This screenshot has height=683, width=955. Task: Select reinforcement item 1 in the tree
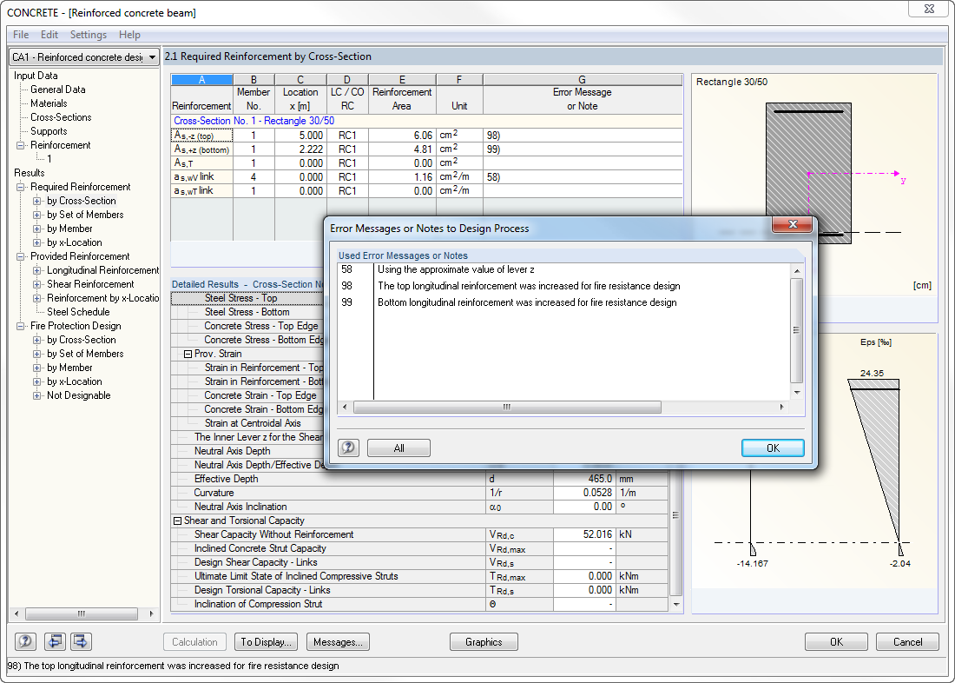click(x=49, y=159)
